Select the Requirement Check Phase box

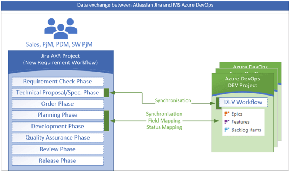pos(57,81)
